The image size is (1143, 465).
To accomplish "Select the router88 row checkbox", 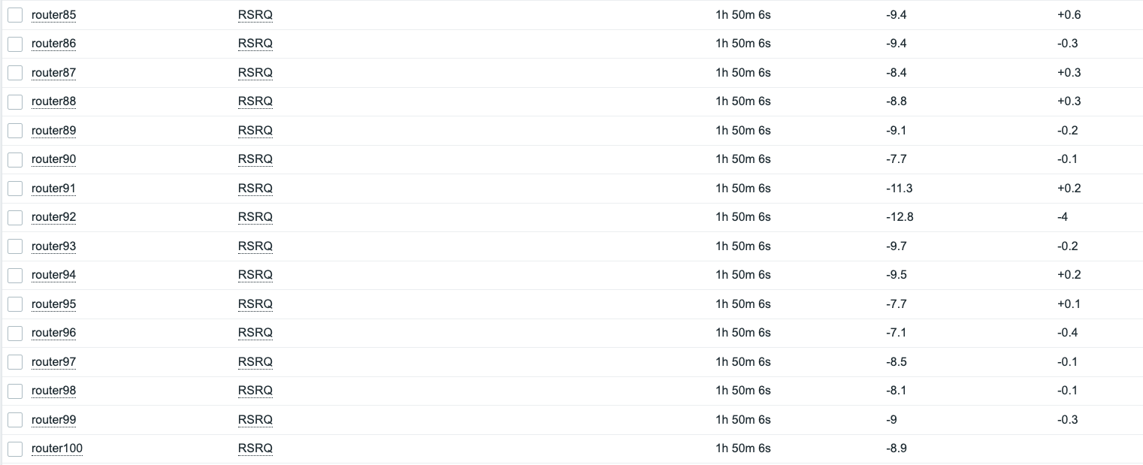I will (15, 101).
